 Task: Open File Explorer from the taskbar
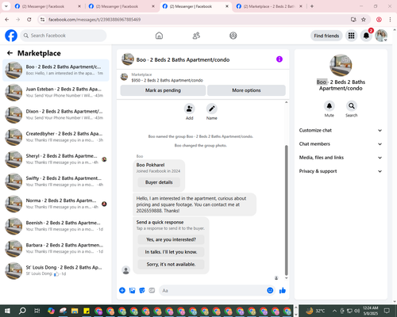(x=75, y=311)
